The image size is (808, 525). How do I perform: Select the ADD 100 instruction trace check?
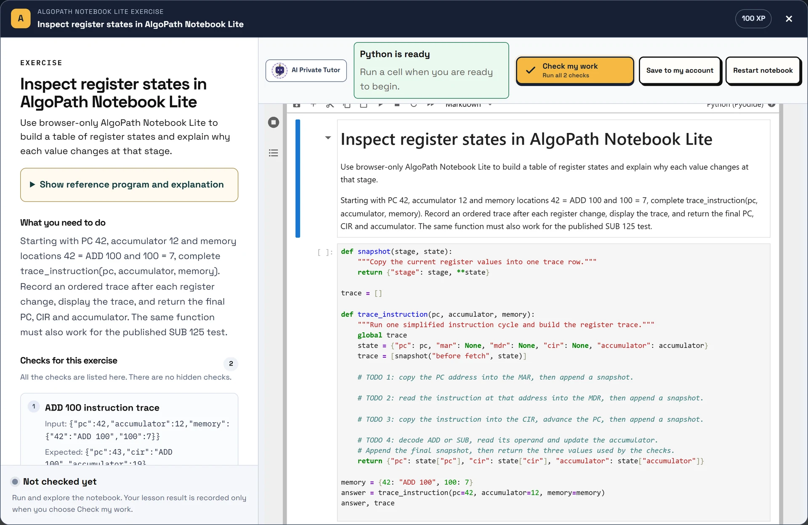(129, 429)
